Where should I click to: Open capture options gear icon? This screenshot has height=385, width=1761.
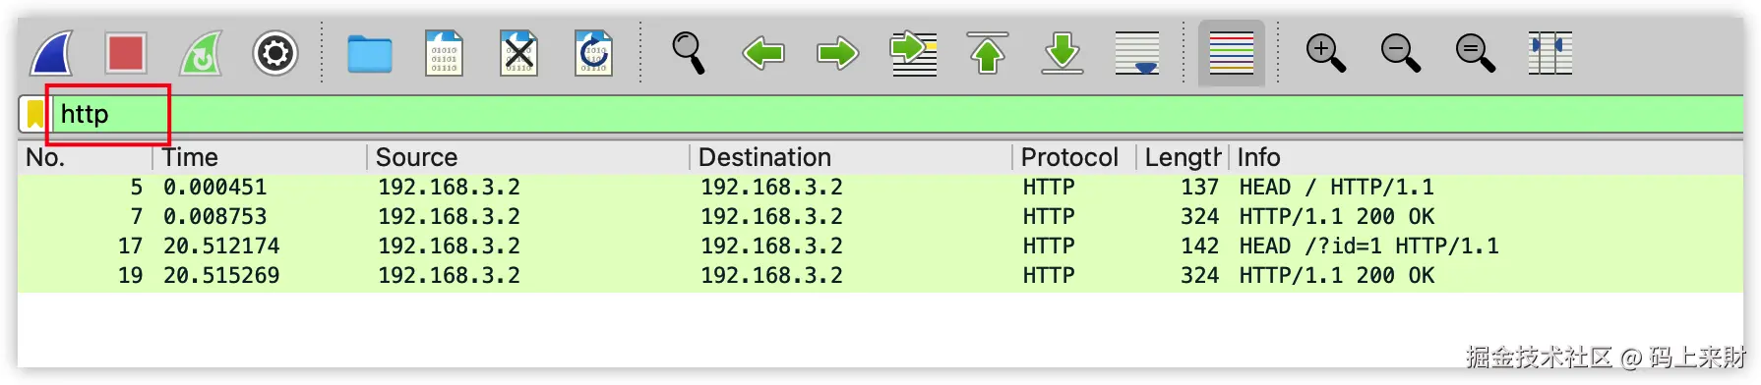275,52
